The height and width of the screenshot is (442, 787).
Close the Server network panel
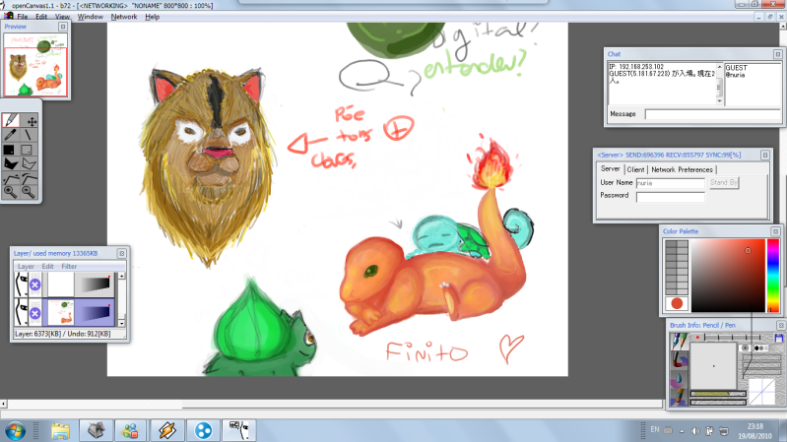tap(765, 155)
